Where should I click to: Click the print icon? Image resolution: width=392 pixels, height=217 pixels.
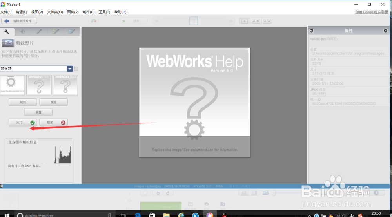point(207,204)
